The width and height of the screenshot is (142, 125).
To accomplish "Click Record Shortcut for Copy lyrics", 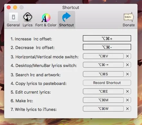I will coord(107,83).
